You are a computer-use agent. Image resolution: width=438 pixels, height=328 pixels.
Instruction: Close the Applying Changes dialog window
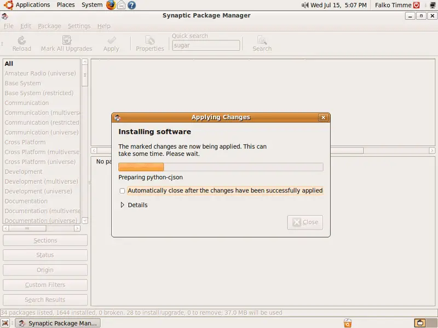click(x=323, y=118)
